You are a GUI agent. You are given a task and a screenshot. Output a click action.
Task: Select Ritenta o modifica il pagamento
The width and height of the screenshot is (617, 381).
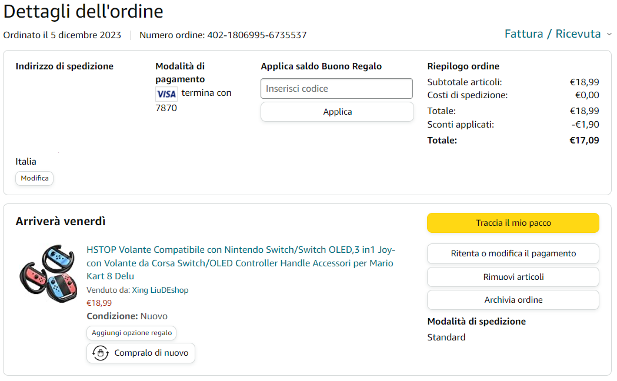click(513, 253)
